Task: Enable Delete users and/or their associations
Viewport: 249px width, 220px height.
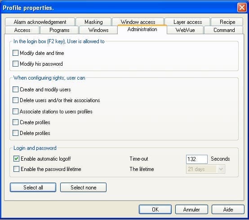Action: point(15,100)
